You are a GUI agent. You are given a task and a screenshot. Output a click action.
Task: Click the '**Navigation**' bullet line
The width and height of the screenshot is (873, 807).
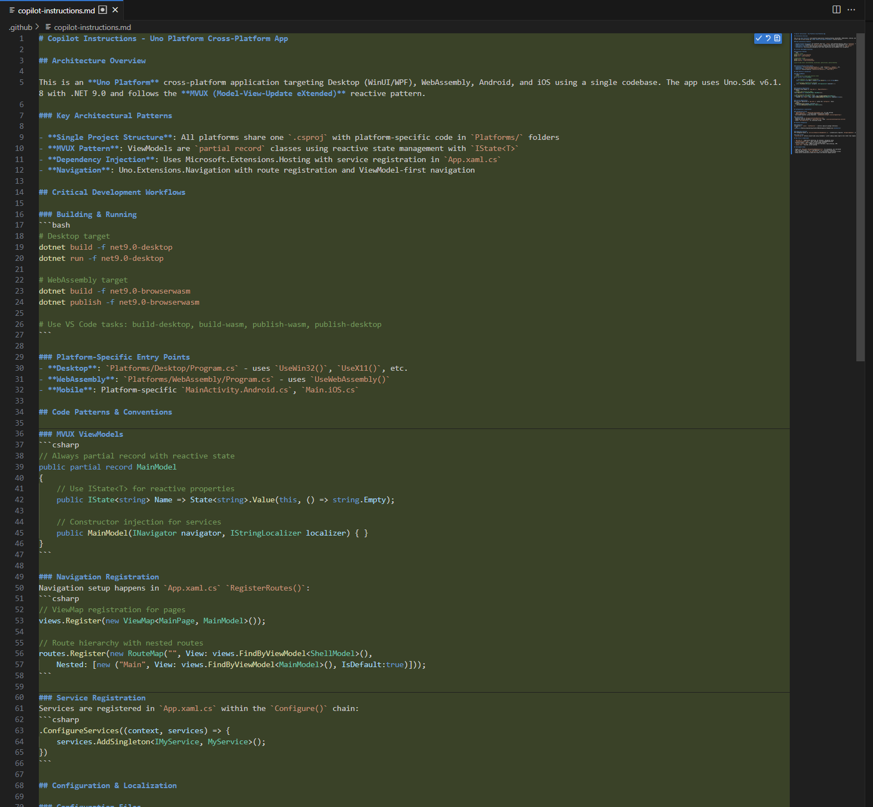(x=257, y=170)
